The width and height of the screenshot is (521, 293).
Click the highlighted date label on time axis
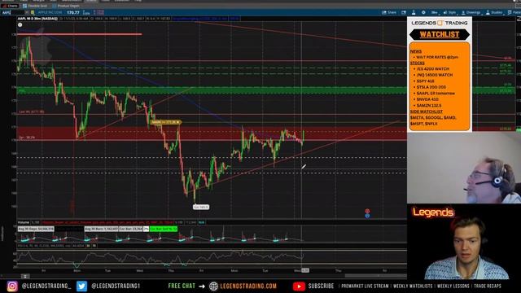[305, 270]
